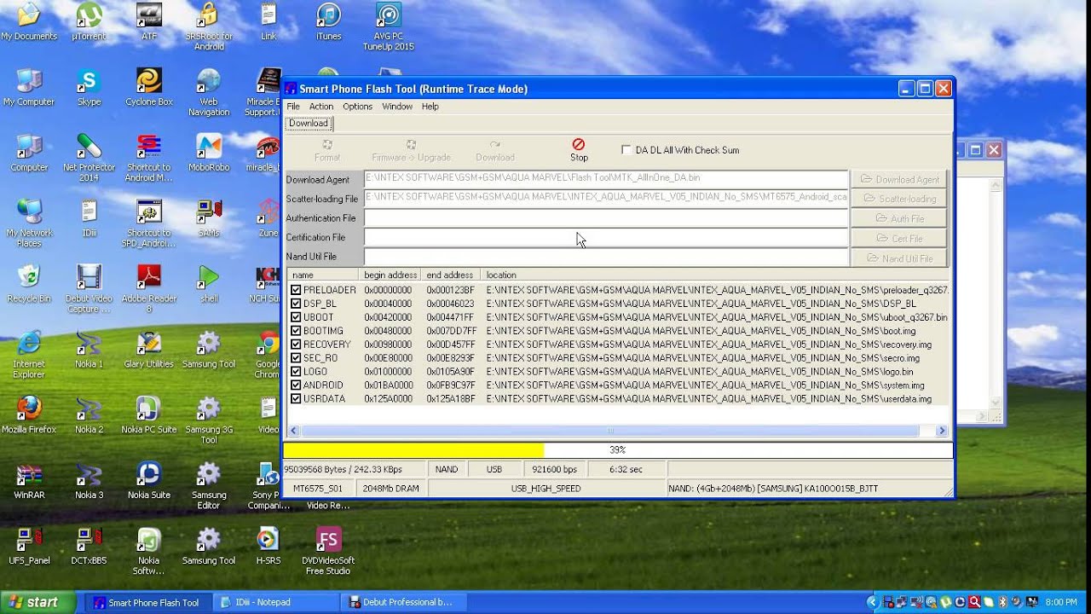Screen dimensions: 1091x614
Task: Click the Download Agent browse button
Action: coord(898,179)
